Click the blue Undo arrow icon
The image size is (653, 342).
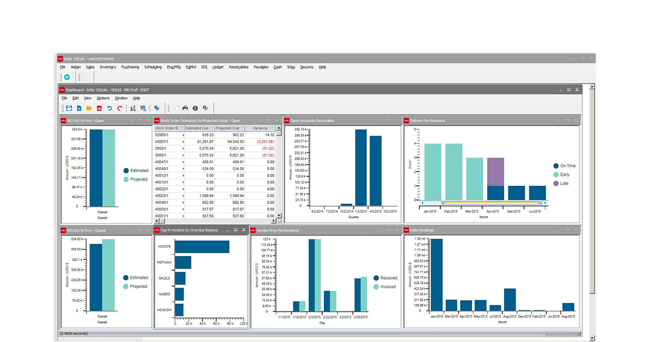(x=109, y=108)
